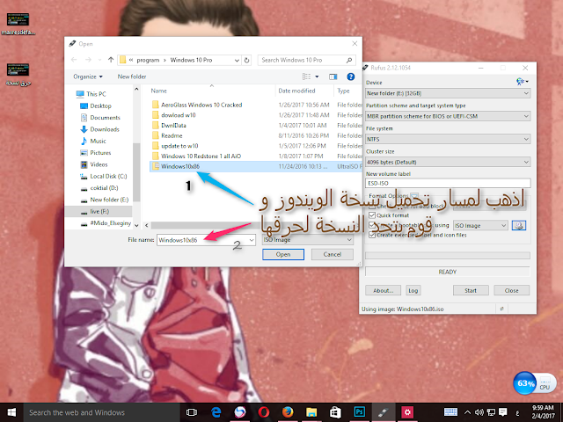Sort files by Type column header
The image size is (563, 422).
coord(343,91)
